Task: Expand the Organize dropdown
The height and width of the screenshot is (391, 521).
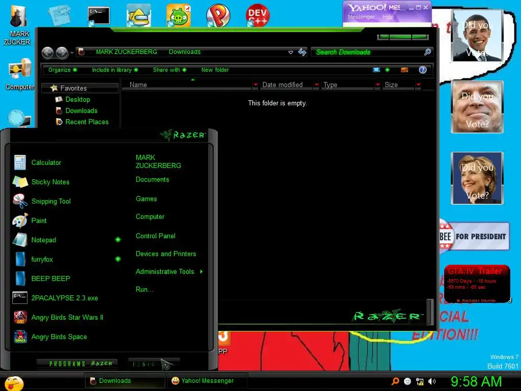Action: pyautogui.click(x=63, y=70)
